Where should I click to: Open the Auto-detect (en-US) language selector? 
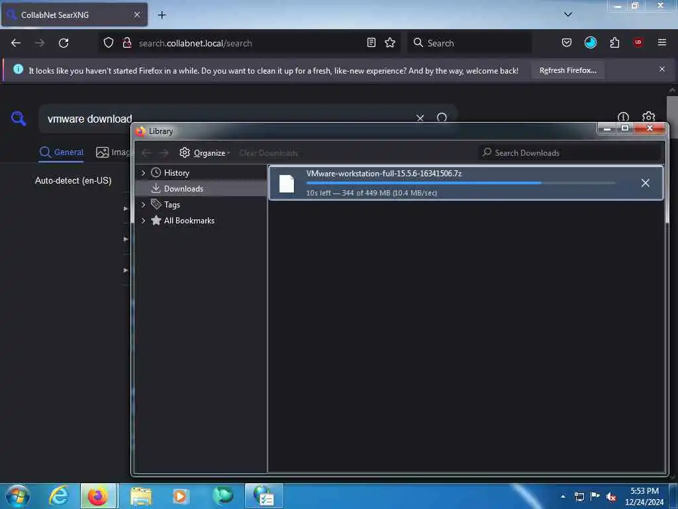pos(73,180)
